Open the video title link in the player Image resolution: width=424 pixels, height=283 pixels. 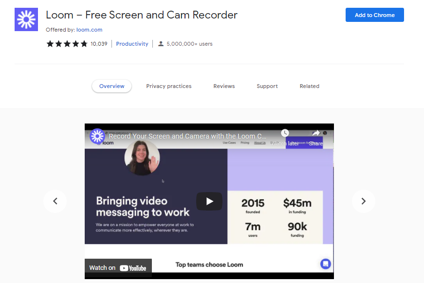pyautogui.click(x=187, y=137)
